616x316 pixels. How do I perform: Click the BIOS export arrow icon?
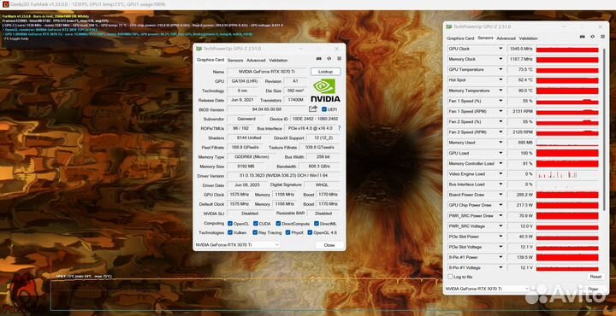(313, 109)
